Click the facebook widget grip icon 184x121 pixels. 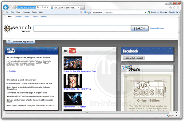(x=171, y=49)
